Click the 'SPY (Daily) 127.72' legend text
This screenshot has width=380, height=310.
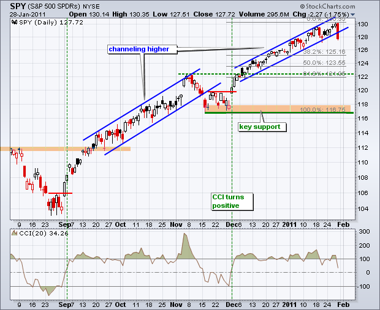(51, 23)
